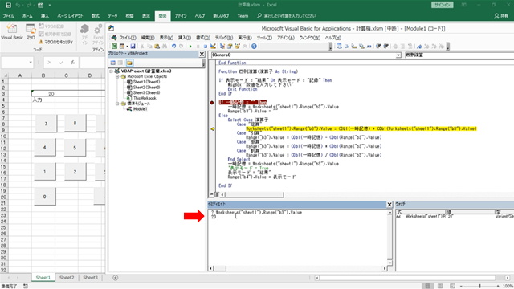Image resolution: width=514 pixels, height=289 pixels.
Task: Open the Object Browser icon in VBA toolbar
Action: pos(238,47)
